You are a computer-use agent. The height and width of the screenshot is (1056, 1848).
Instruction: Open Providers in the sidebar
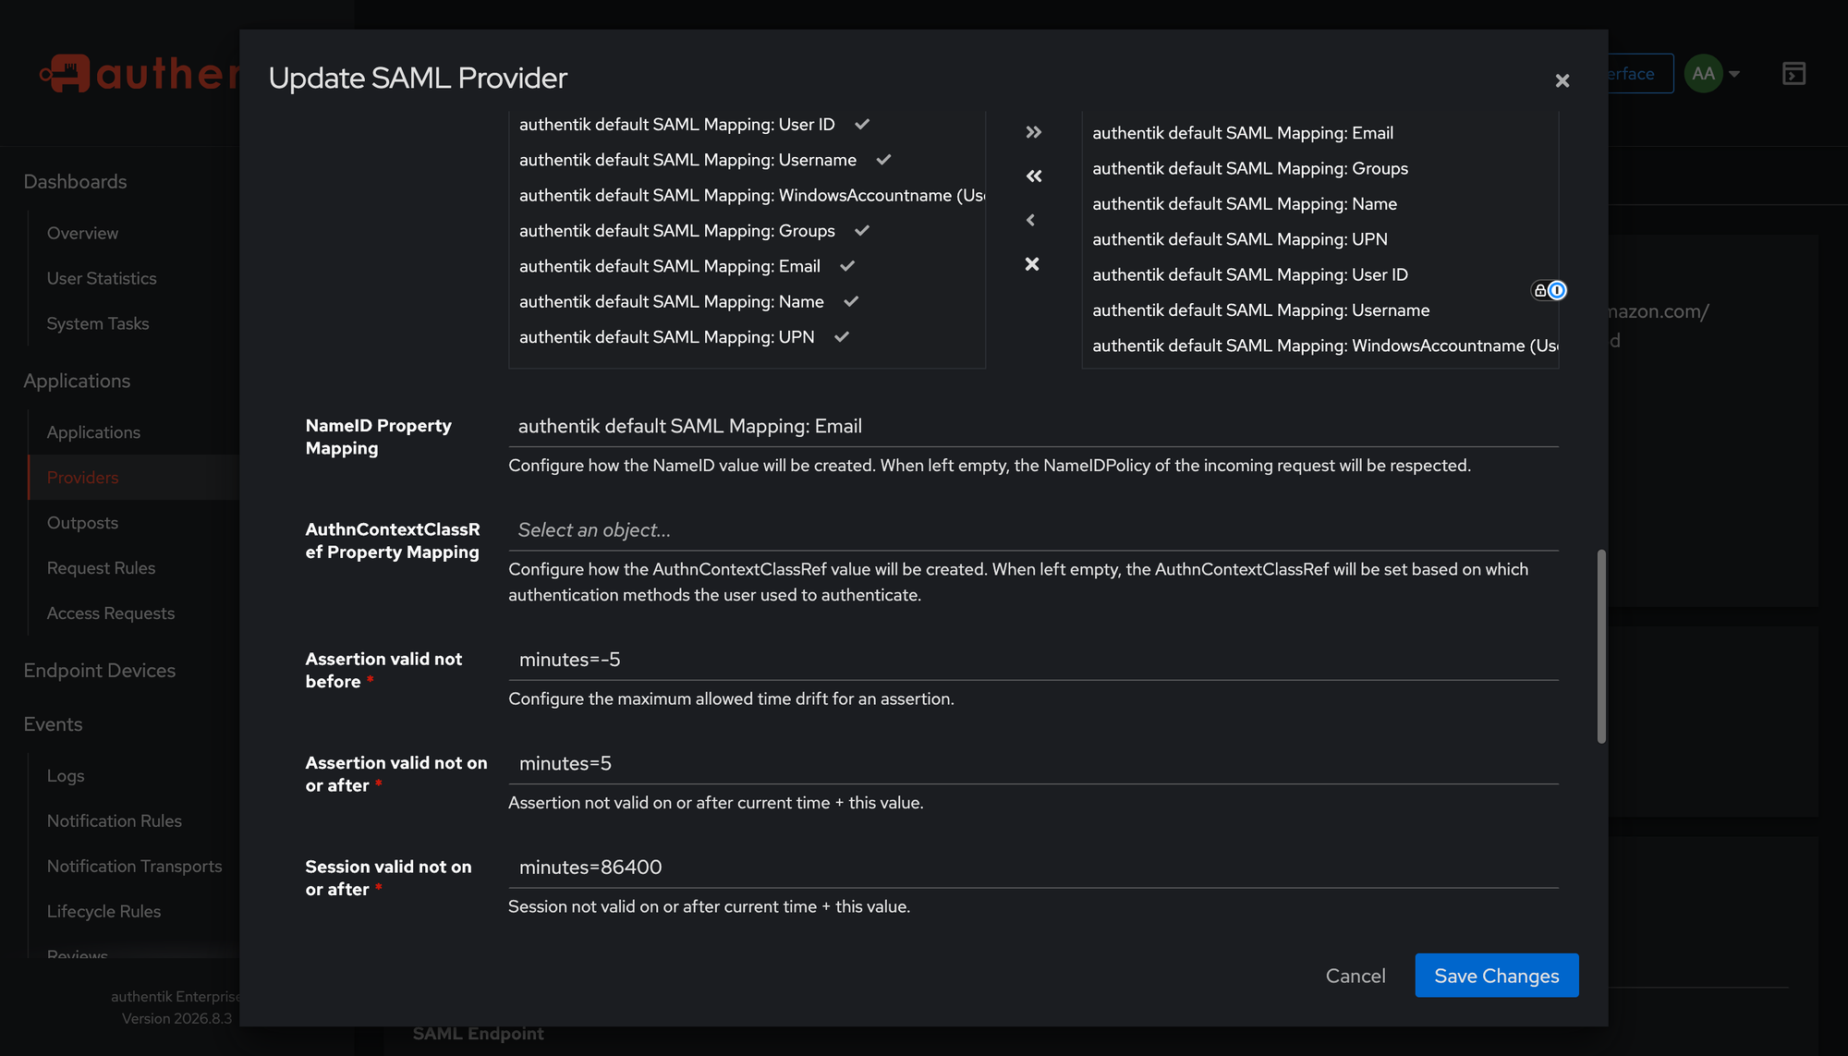(x=82, y=478)
